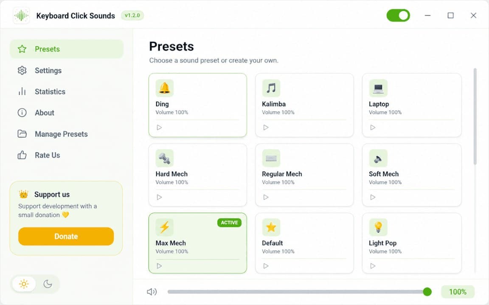Image resolution: width=489 pixels, height=305 pixels.
Task: Click the crown icon in Support us
Action: (23, 194)
